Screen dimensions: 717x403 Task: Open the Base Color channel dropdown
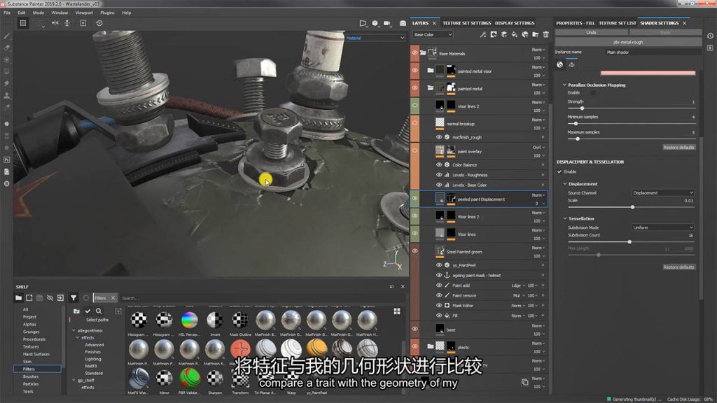(x=433, y=34)
